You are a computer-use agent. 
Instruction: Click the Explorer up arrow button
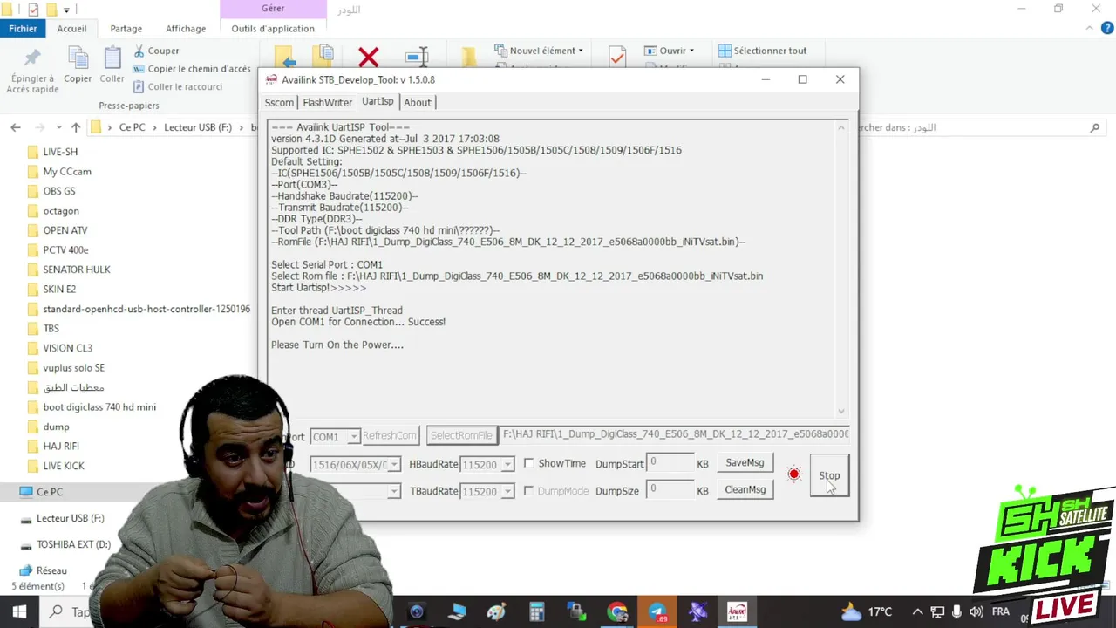76,127
